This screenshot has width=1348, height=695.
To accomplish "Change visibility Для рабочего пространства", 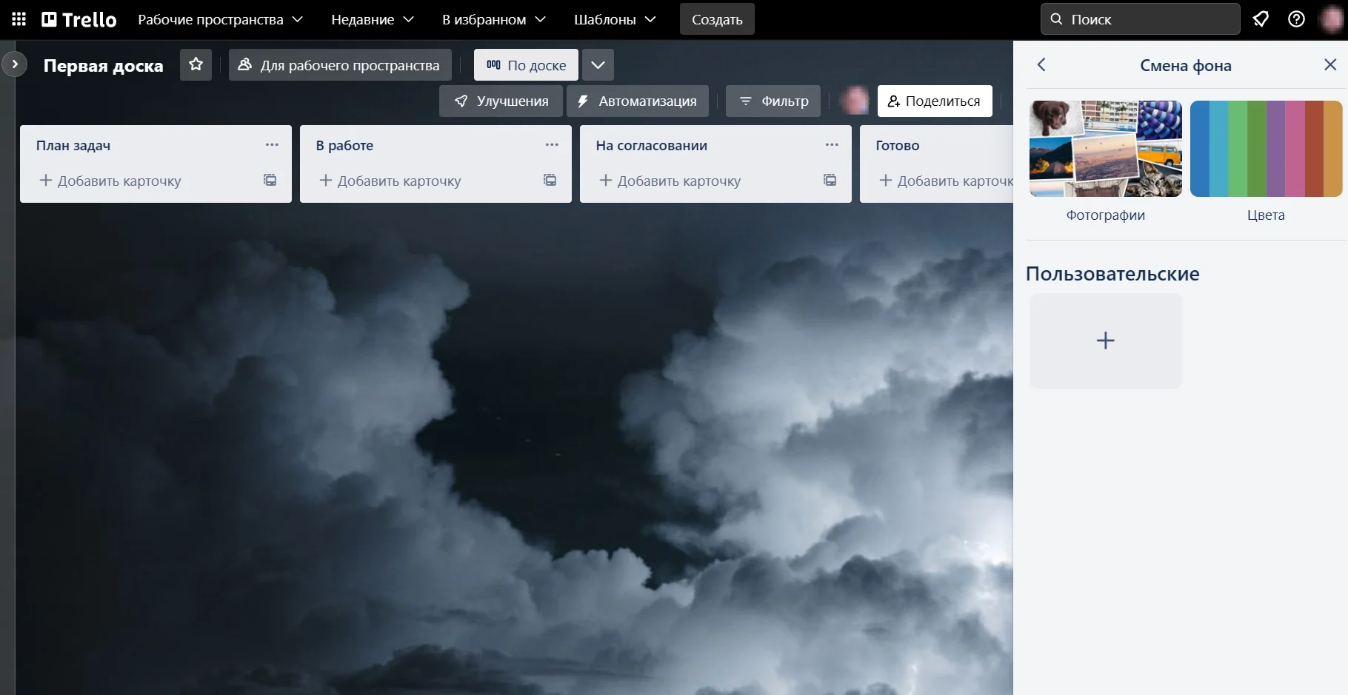I will pos(340,65).
